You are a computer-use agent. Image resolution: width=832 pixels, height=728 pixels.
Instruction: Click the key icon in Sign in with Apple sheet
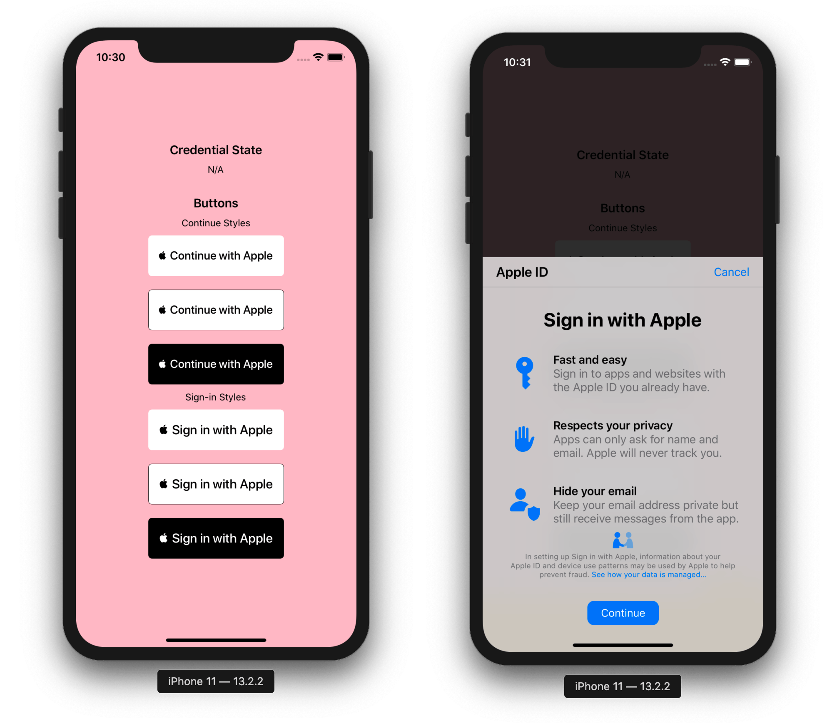tap(523, 371)
